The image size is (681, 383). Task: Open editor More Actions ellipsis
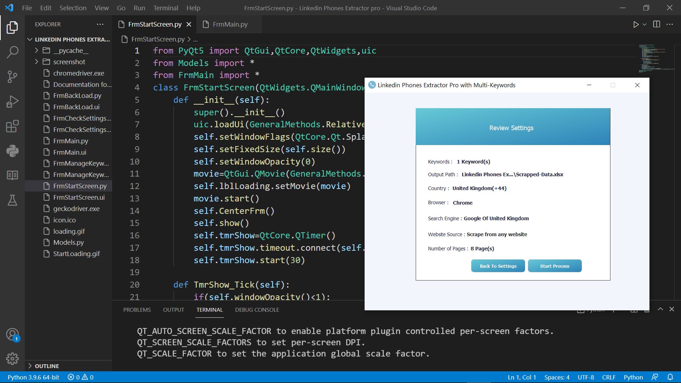click(670, 24)
